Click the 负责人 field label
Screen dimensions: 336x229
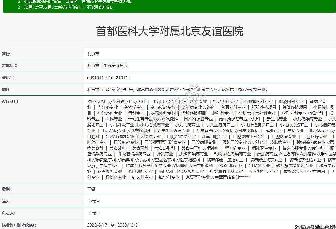pos(9,213)
